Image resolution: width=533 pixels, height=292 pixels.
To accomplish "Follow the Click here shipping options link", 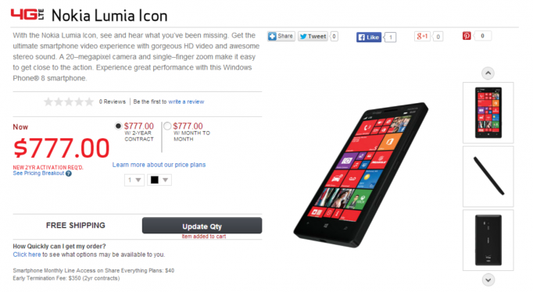I will pyautogui.click(x=27, y=255).
